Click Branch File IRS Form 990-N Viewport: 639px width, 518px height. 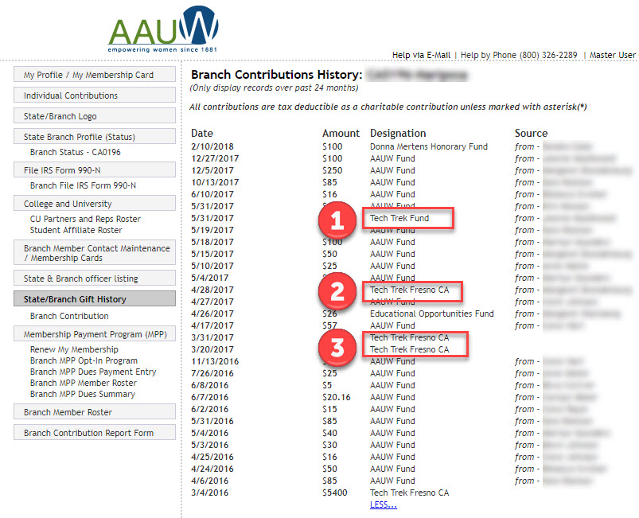pos(83,185)
